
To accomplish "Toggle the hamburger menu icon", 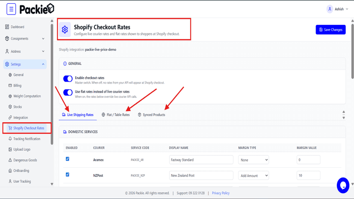I will [11, 9].
